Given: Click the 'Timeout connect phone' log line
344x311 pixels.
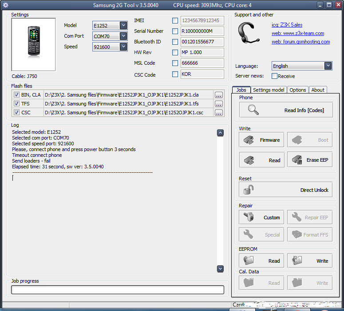Looking at the screenshot, I should (x=37, y=155).
